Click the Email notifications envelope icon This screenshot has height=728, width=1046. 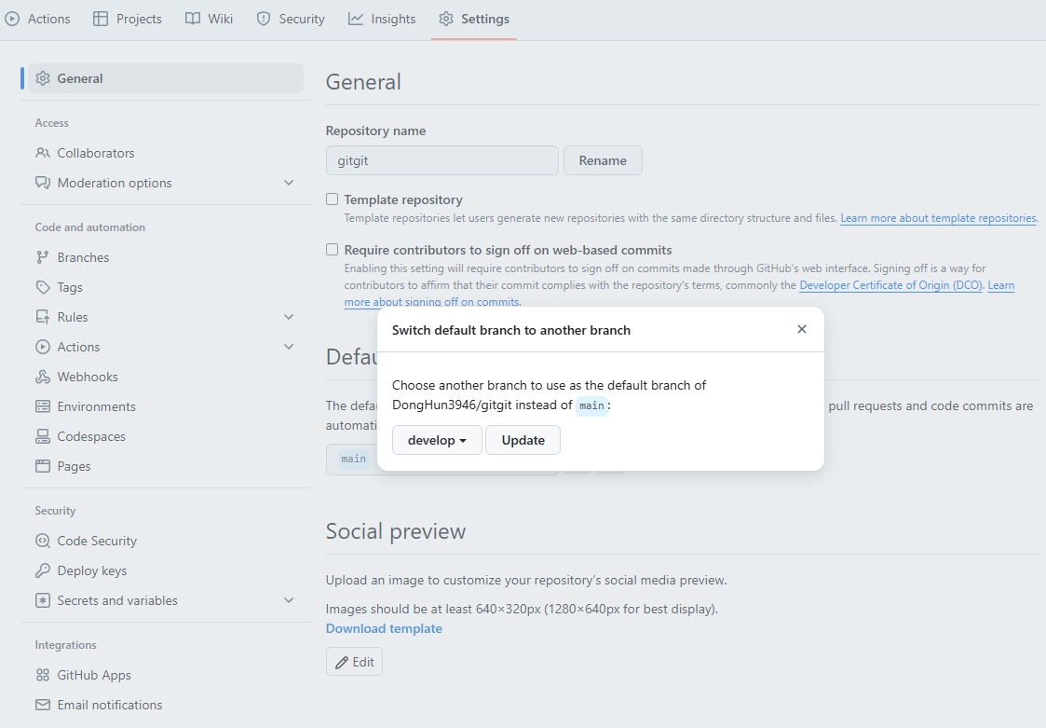point(43,705)
